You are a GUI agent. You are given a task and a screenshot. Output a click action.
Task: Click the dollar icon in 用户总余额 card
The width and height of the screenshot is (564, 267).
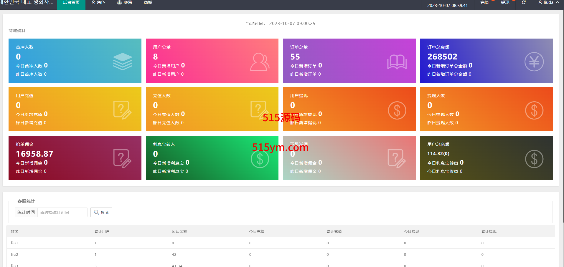click(x=534, y=159)
